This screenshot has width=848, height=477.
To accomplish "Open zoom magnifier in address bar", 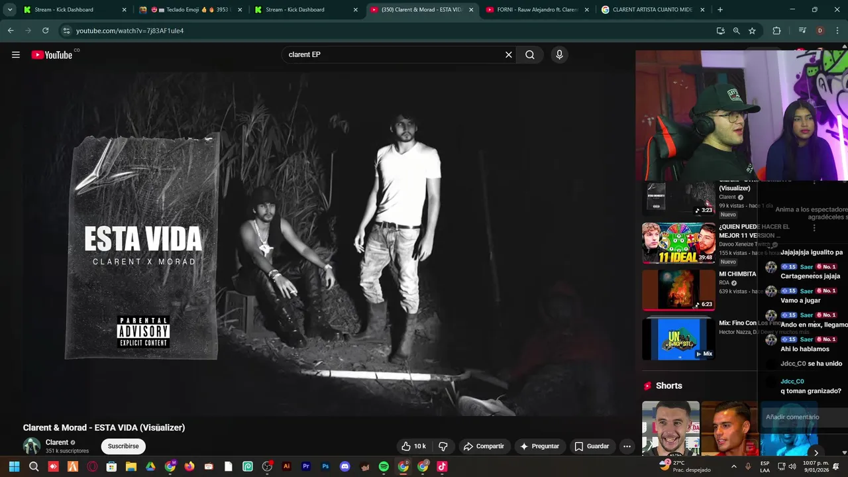I will point(736,30).
